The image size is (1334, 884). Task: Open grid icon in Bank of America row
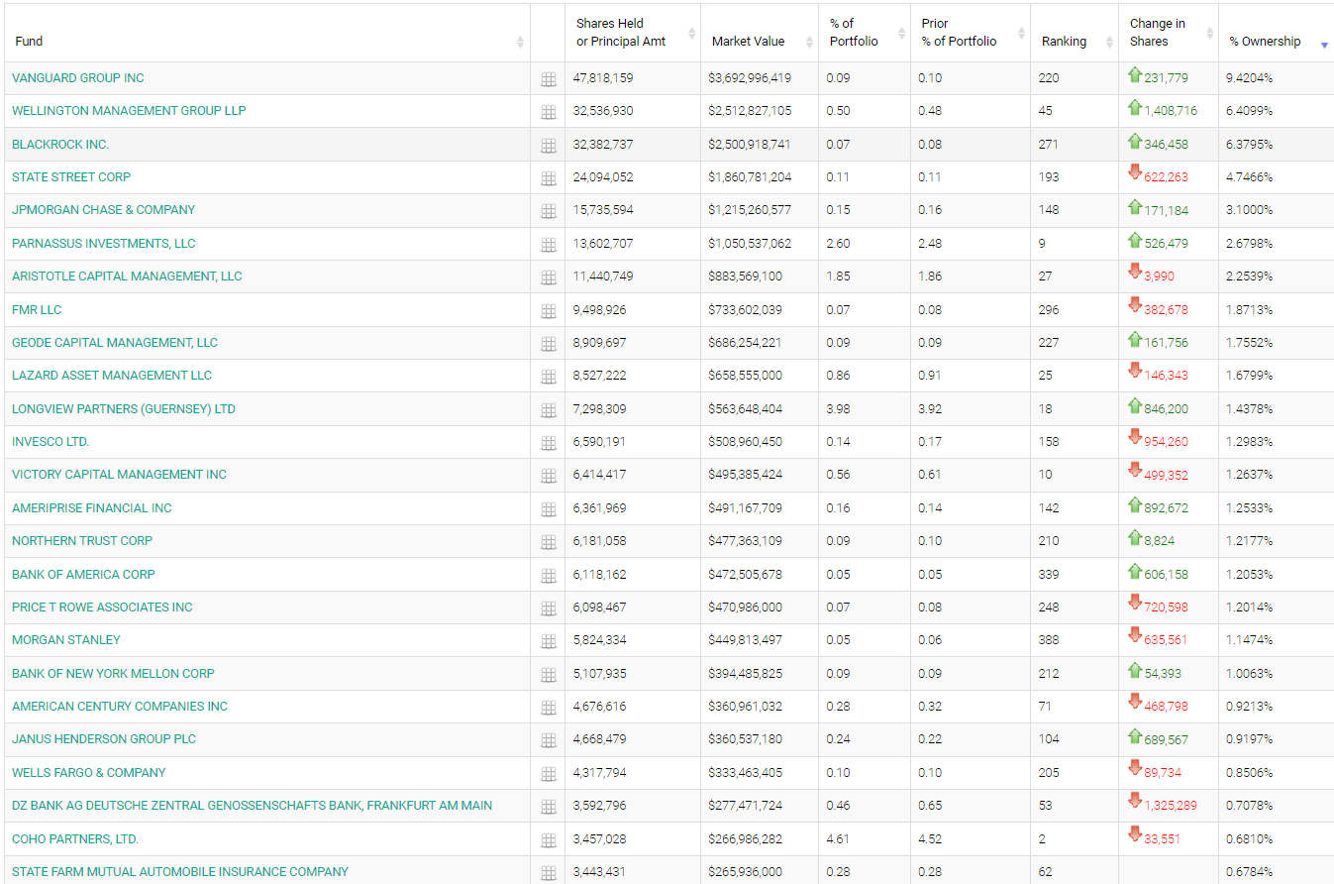coord(548,576)
